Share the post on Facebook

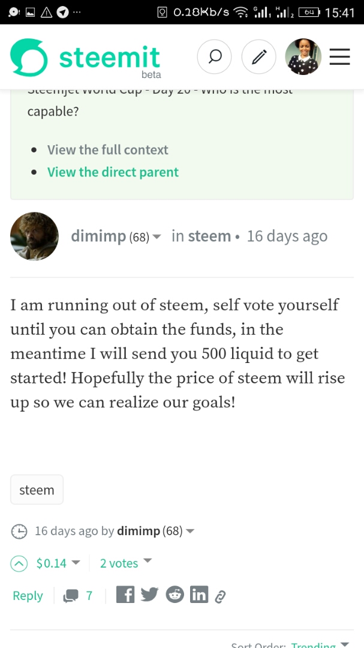(125, 595)
